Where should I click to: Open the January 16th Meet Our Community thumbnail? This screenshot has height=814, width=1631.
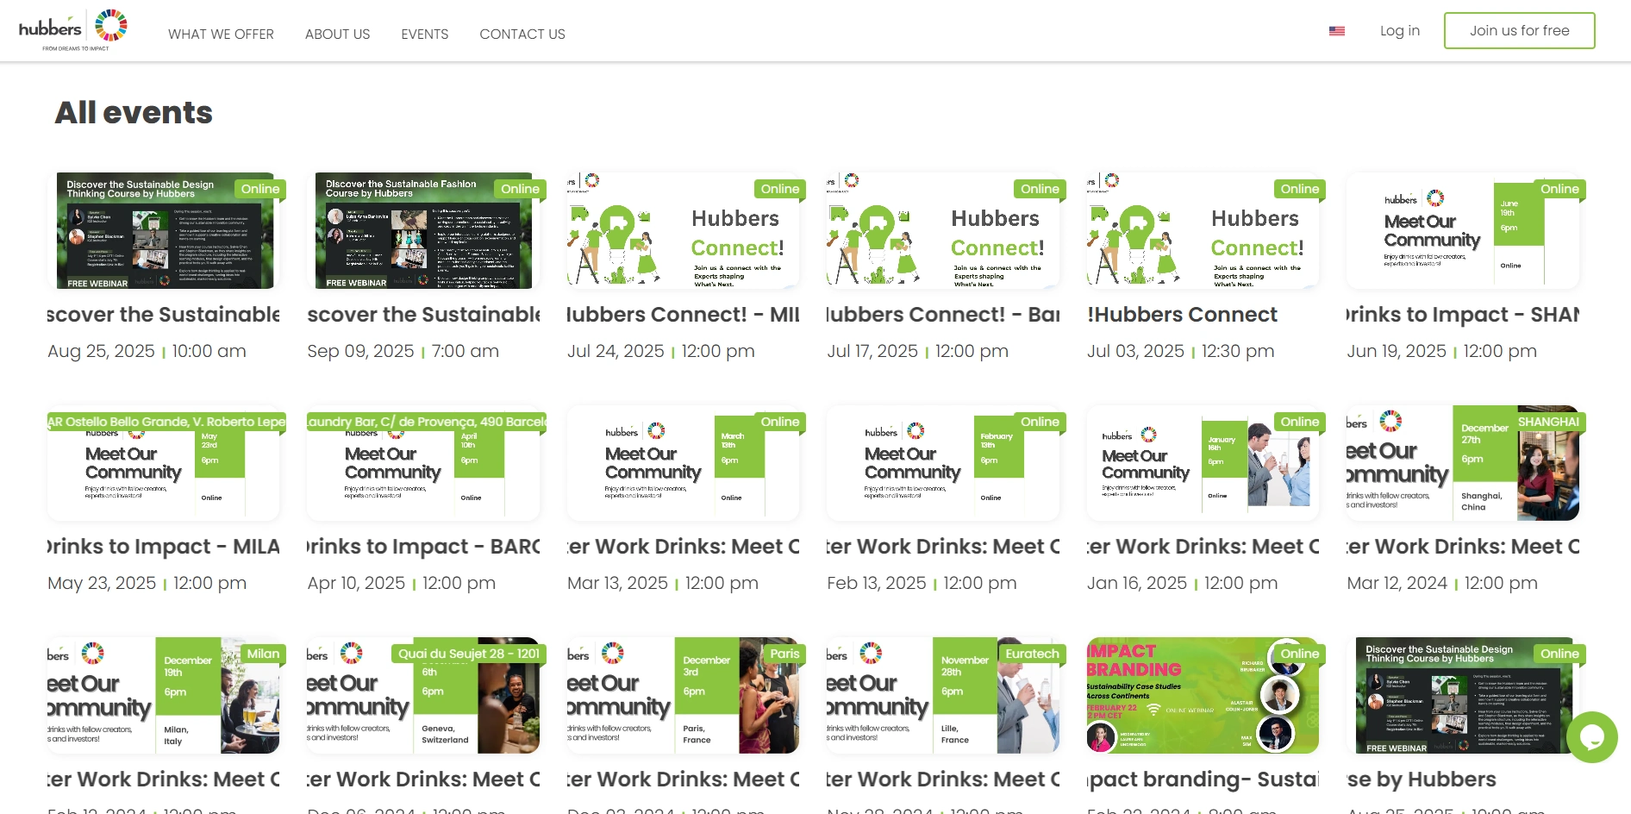(1203, 463)
